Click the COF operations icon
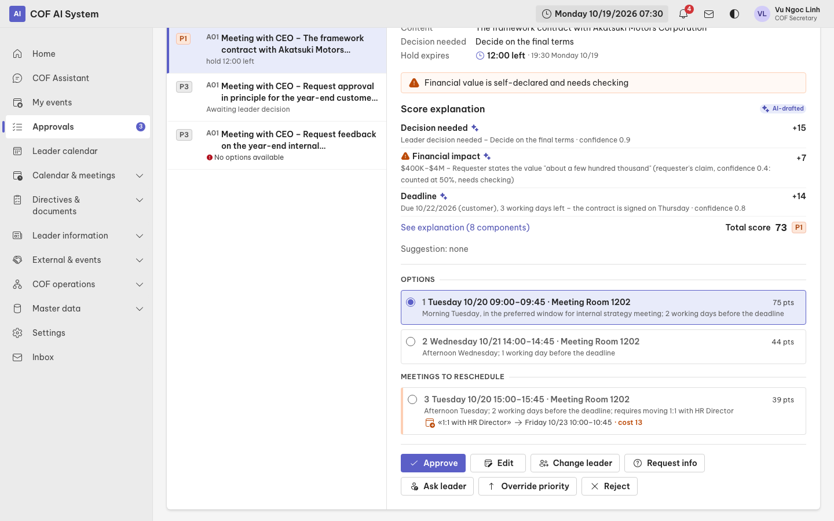This screenshot has height=521, width=834. pos(17,284)
